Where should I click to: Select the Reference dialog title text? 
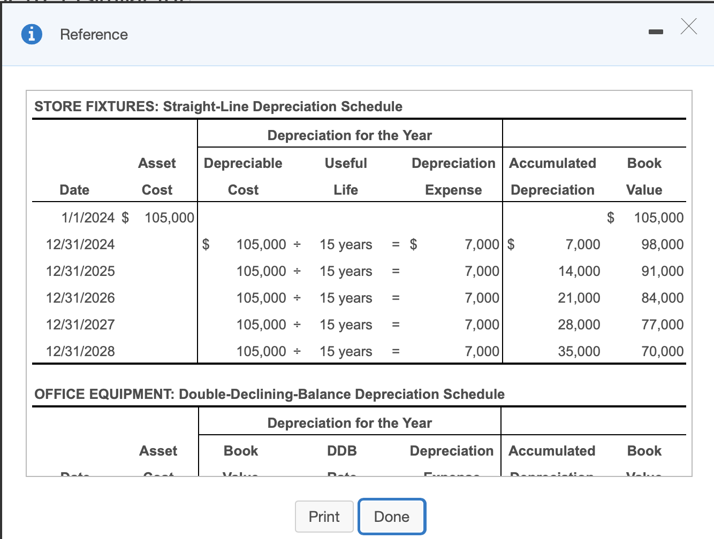[x=94, y=34]
